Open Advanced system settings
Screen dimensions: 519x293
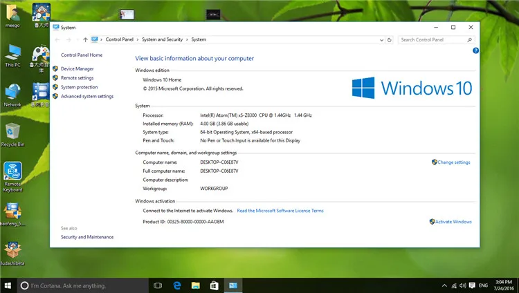(x=87, y=96)
